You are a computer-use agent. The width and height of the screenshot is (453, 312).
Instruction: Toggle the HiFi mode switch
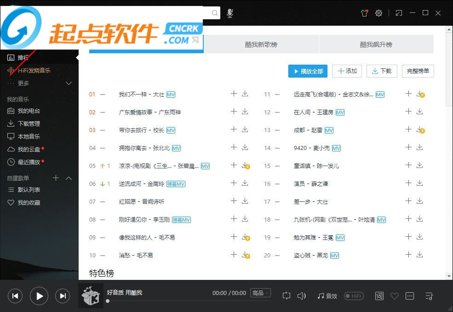pos(354,296)
